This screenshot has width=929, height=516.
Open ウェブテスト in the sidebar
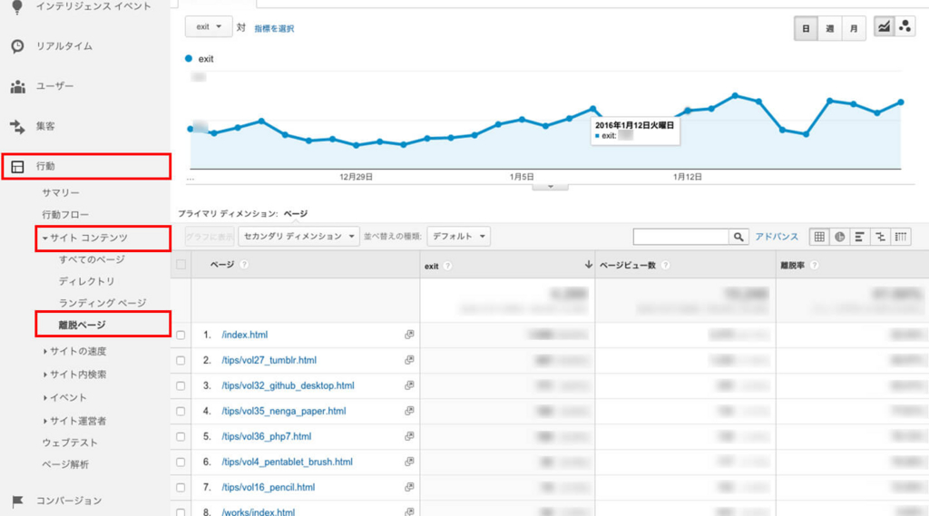click(70, 443)
